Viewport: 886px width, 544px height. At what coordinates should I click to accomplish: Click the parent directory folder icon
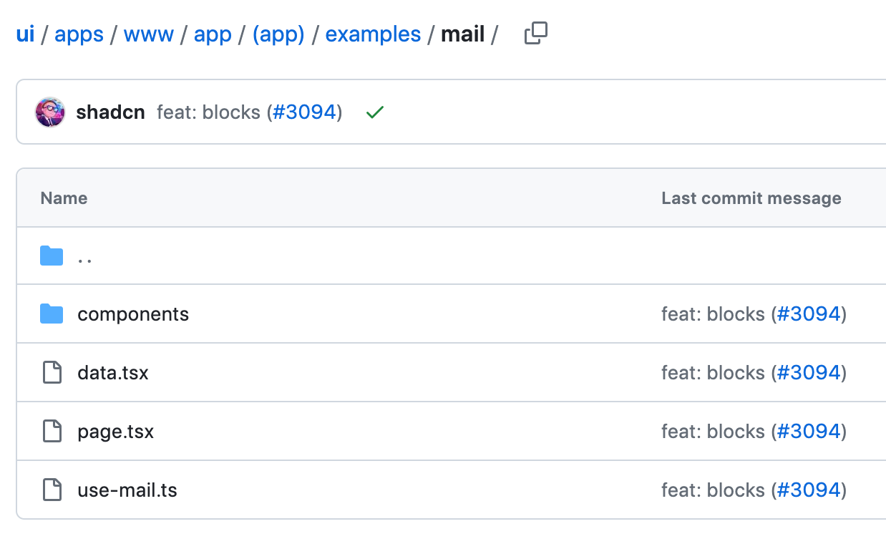pyautogui.click(x=52, y=256)
